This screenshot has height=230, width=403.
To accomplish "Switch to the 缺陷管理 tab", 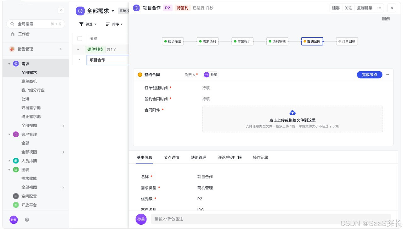I will [199, 157].
